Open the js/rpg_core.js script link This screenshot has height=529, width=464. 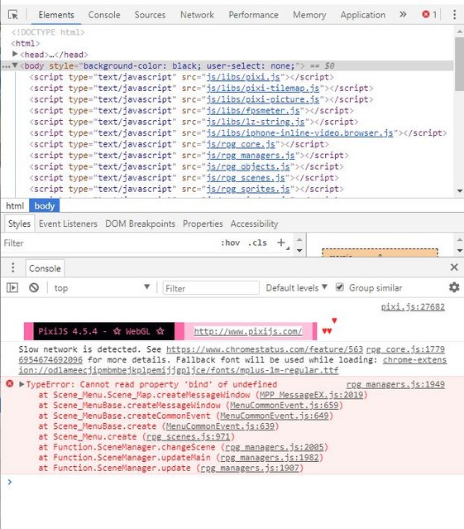[241, 144]
